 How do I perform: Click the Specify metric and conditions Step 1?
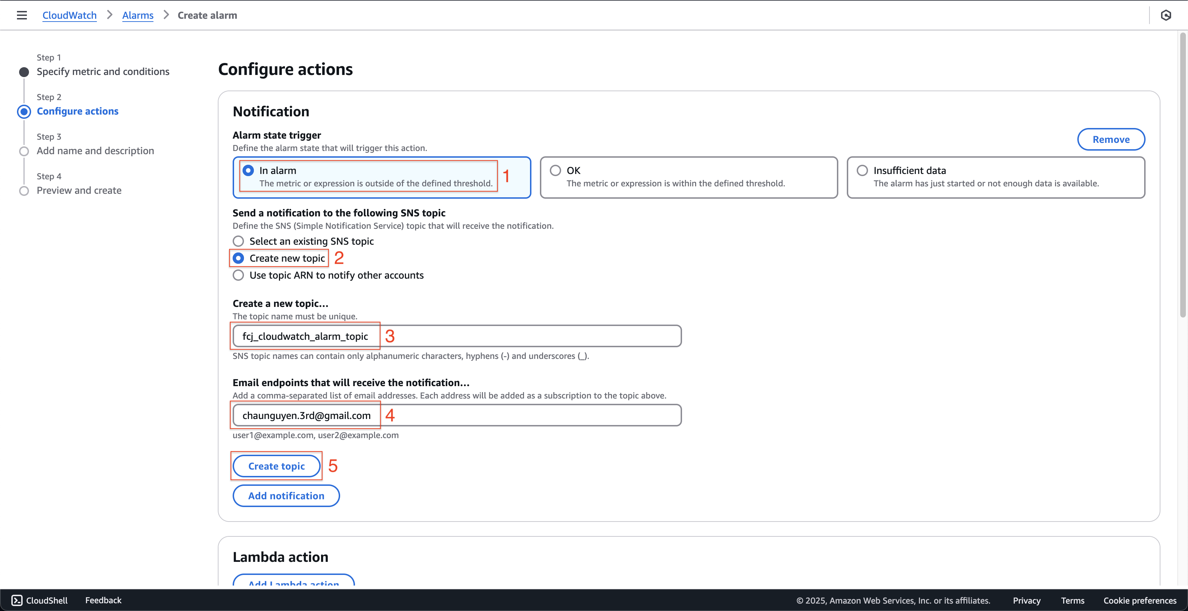click(x=103, y=71)
